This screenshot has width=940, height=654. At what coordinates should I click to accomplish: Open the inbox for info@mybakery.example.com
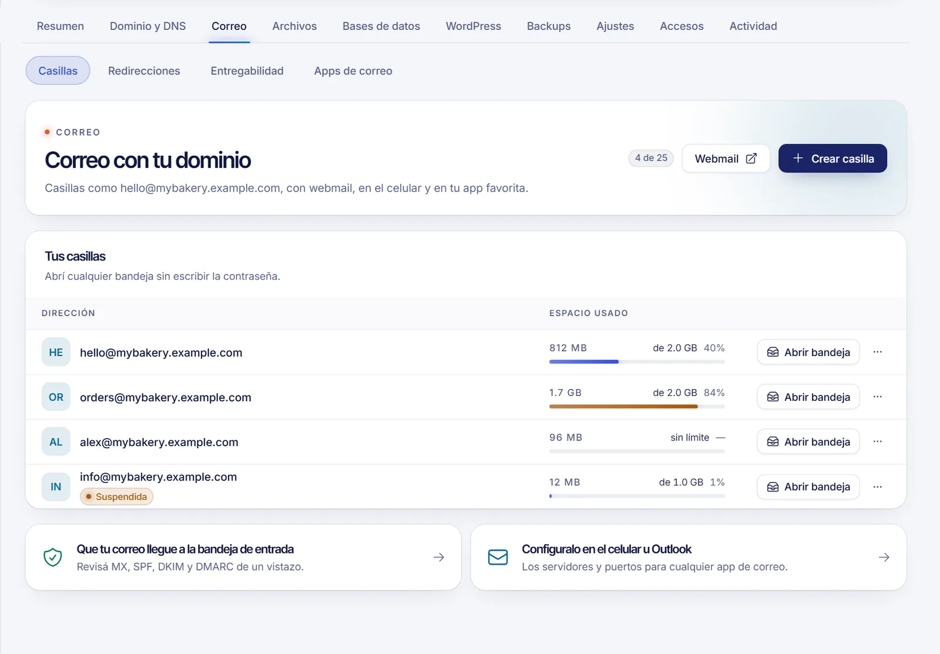tap(808, 487)
